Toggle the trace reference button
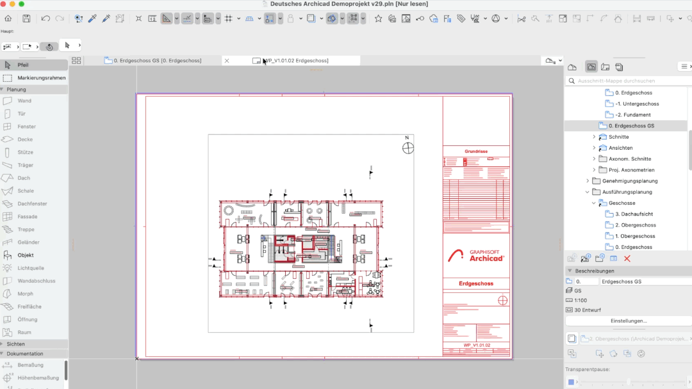Image resolution: width=692 pixels, height=389 pixels. pos(332,19)
